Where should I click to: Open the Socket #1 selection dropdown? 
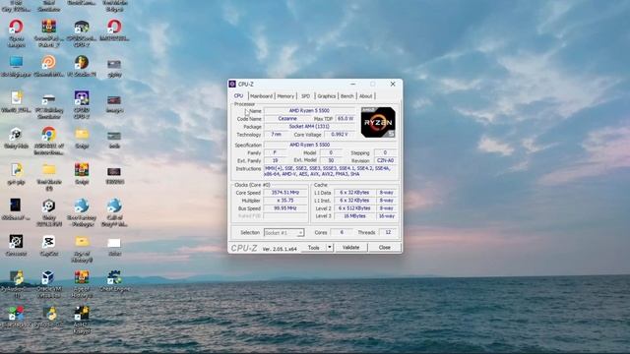[283, 233]
